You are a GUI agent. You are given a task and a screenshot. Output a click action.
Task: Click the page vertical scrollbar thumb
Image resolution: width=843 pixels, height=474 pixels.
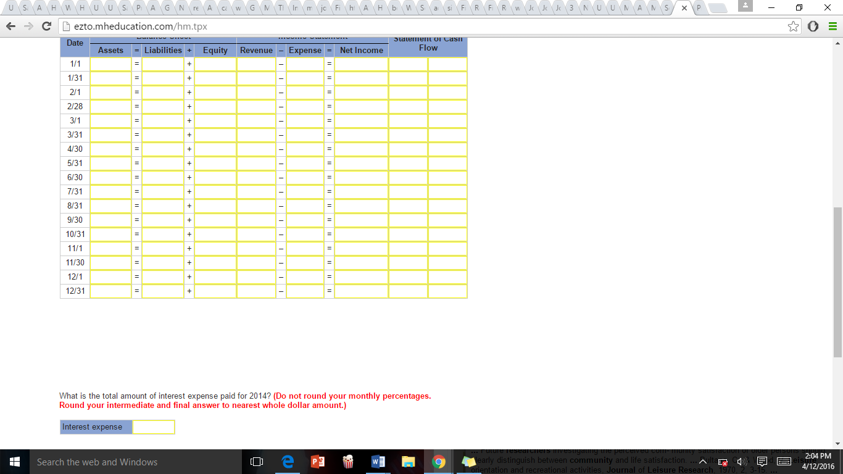coord(837,281)
